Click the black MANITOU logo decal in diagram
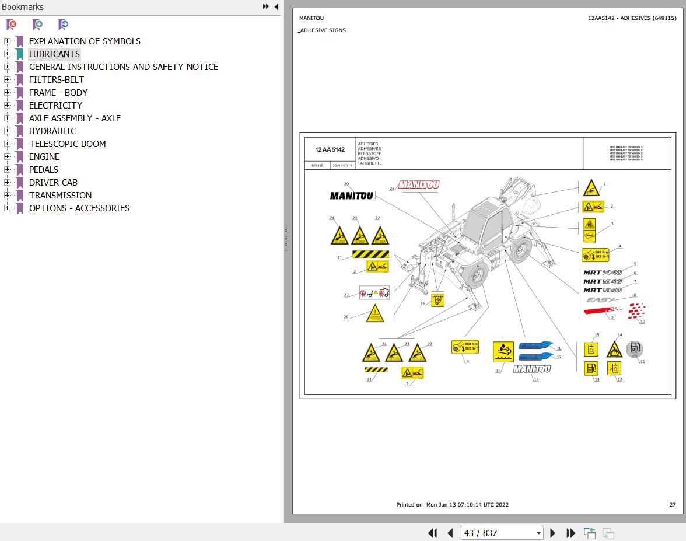 pyautogui.click(x=352, y=196)
